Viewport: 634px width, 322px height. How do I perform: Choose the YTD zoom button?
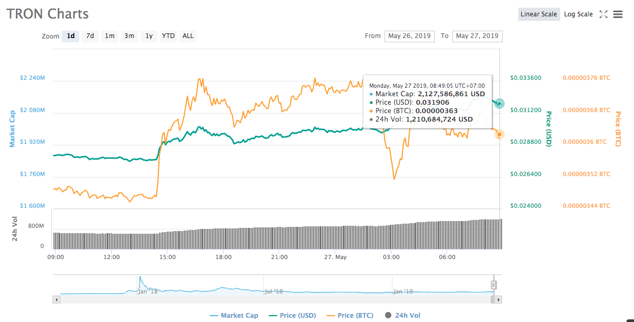tap(168, 36)
